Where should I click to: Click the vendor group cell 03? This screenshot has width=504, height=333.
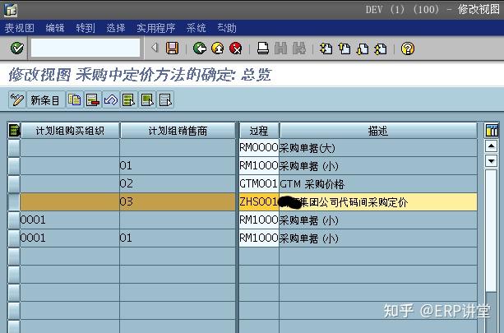[x=178, y=202]
